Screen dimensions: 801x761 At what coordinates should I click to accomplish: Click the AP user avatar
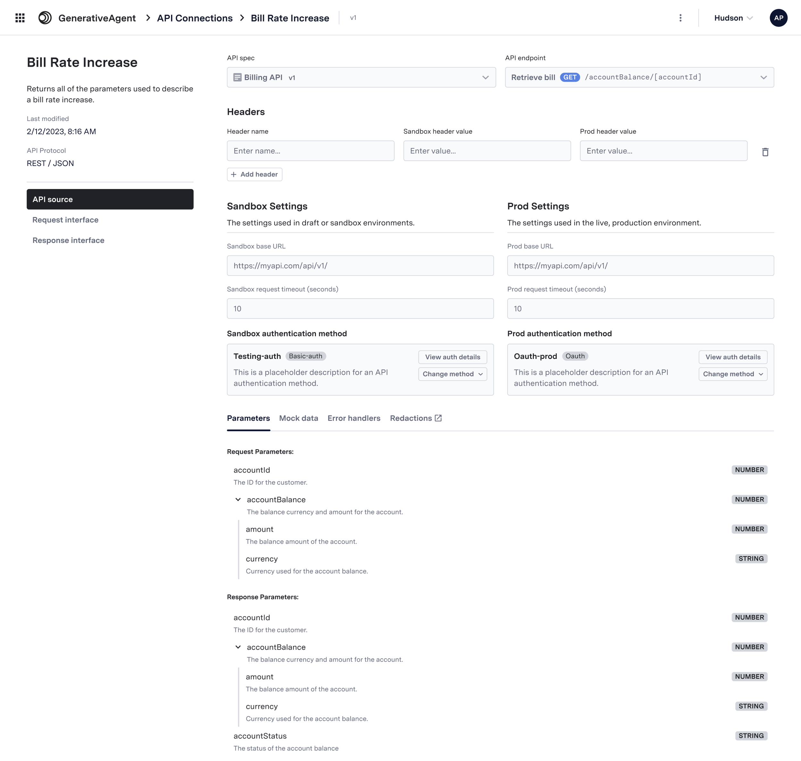[778, 18]
